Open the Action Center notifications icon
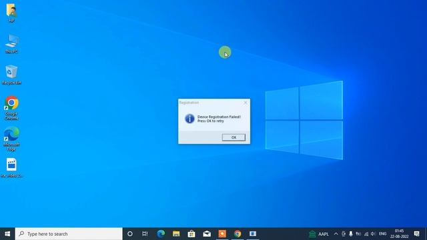The width and height of the screenshot is (427, 240). 416,234
